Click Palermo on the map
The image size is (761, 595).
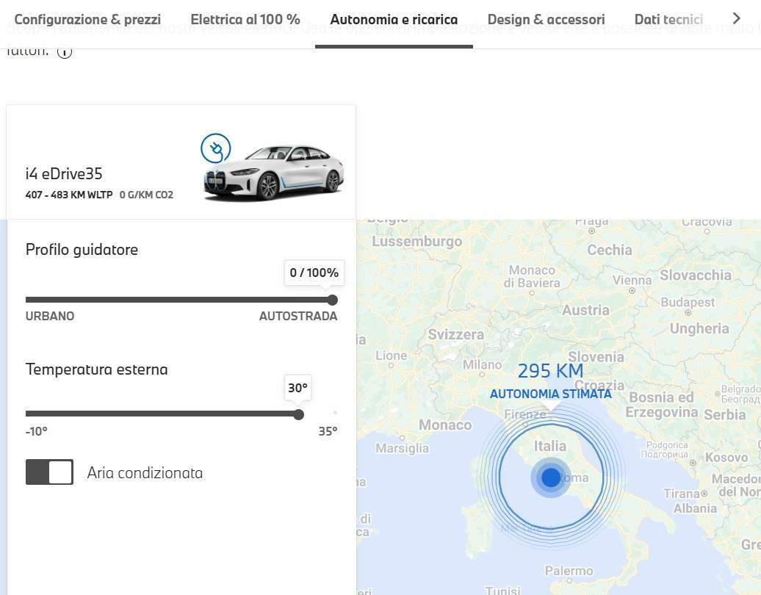pyautogui.click(x=569, y=571)
